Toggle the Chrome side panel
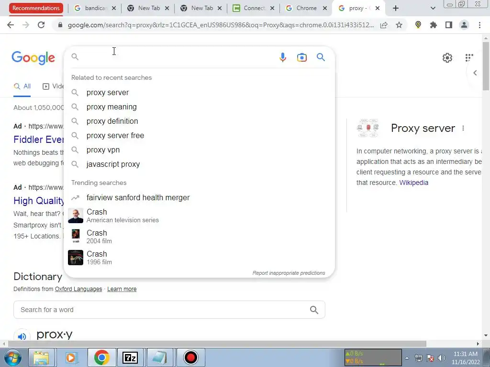 point(449,25)
